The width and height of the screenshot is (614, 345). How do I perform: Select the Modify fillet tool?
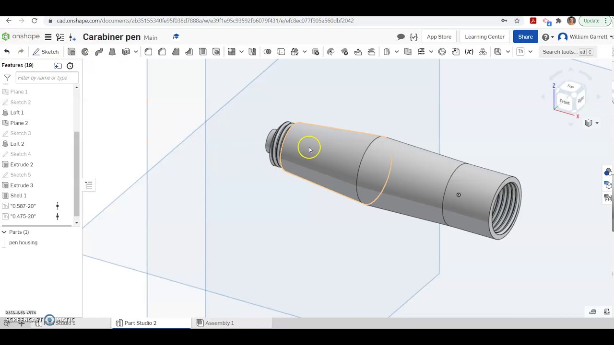pos(331,52)
